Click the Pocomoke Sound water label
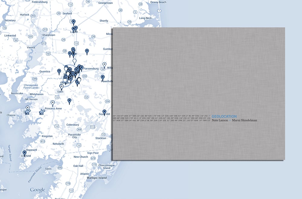This screenshot has width=302, height=199. click(x=35, y=175)
